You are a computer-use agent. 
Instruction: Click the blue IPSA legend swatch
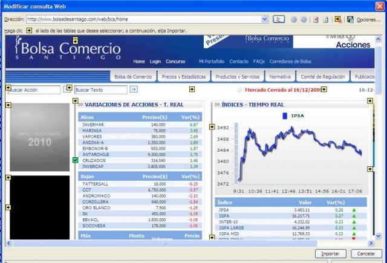pos(285,115)
